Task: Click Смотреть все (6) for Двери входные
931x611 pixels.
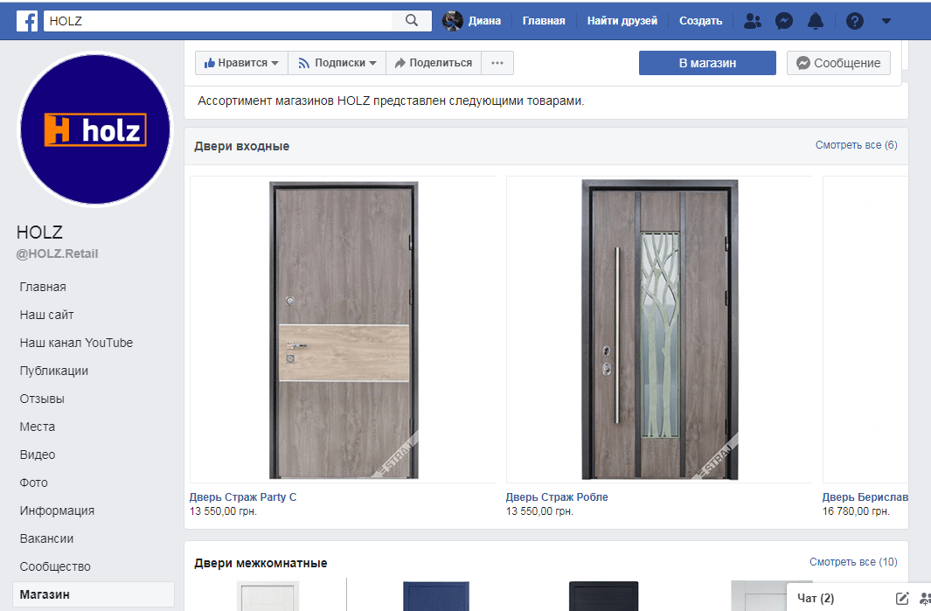Action: 856,145
